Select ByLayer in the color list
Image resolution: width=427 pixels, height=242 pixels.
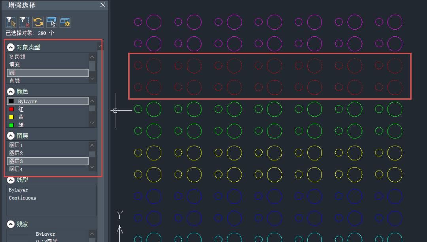point(48,101)
